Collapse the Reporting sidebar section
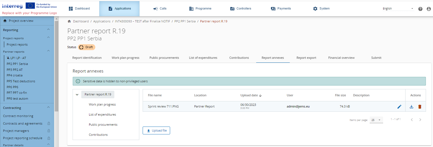 click(48, 30)
